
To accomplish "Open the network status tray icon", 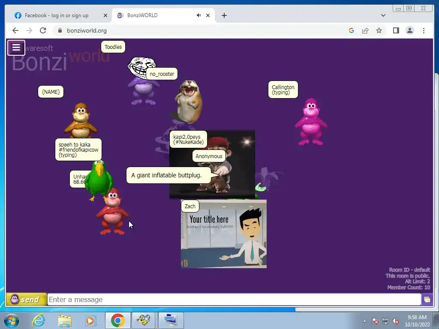I will click(x=385, y=321).
